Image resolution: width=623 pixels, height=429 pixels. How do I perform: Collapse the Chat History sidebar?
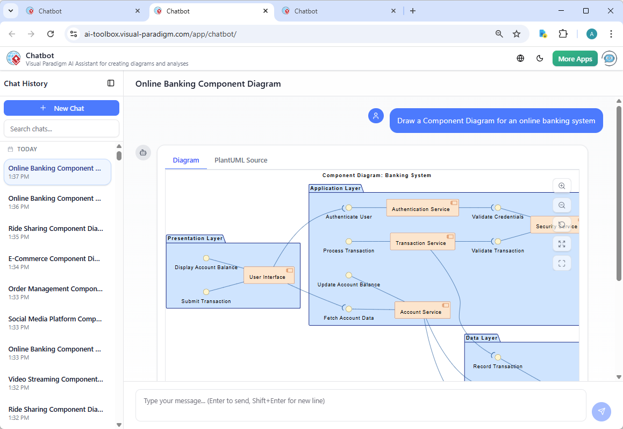point(111,83)
